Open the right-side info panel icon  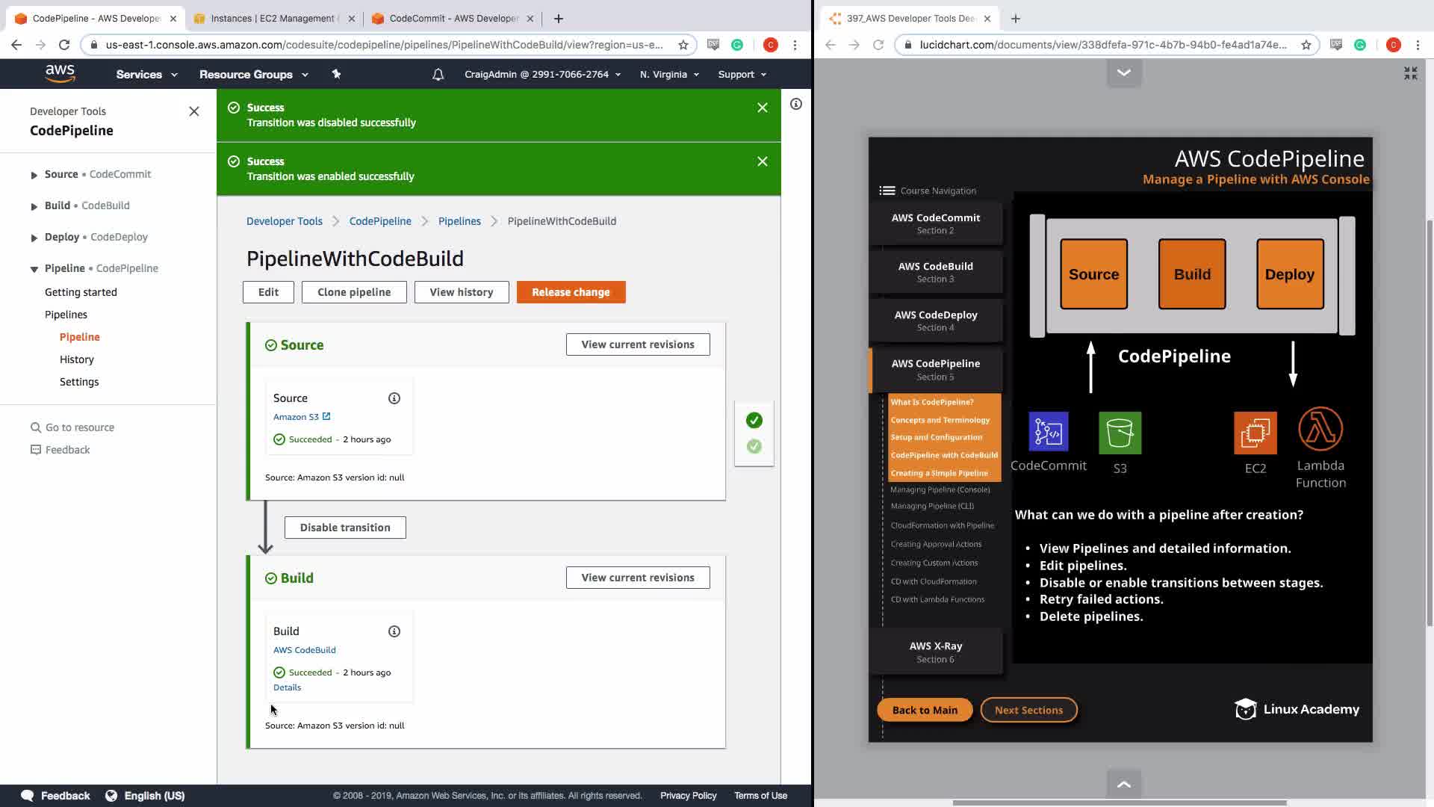coord(796,105)
